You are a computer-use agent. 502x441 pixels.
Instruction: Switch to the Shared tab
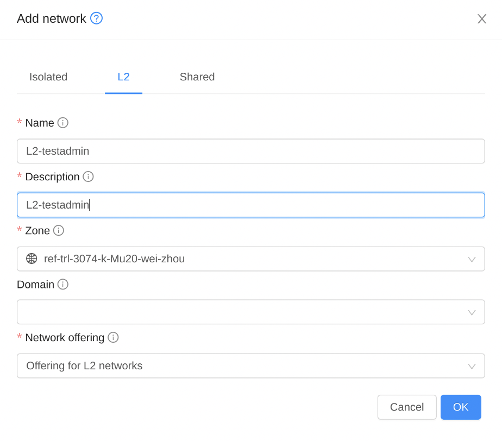click(x=197, y=77)
